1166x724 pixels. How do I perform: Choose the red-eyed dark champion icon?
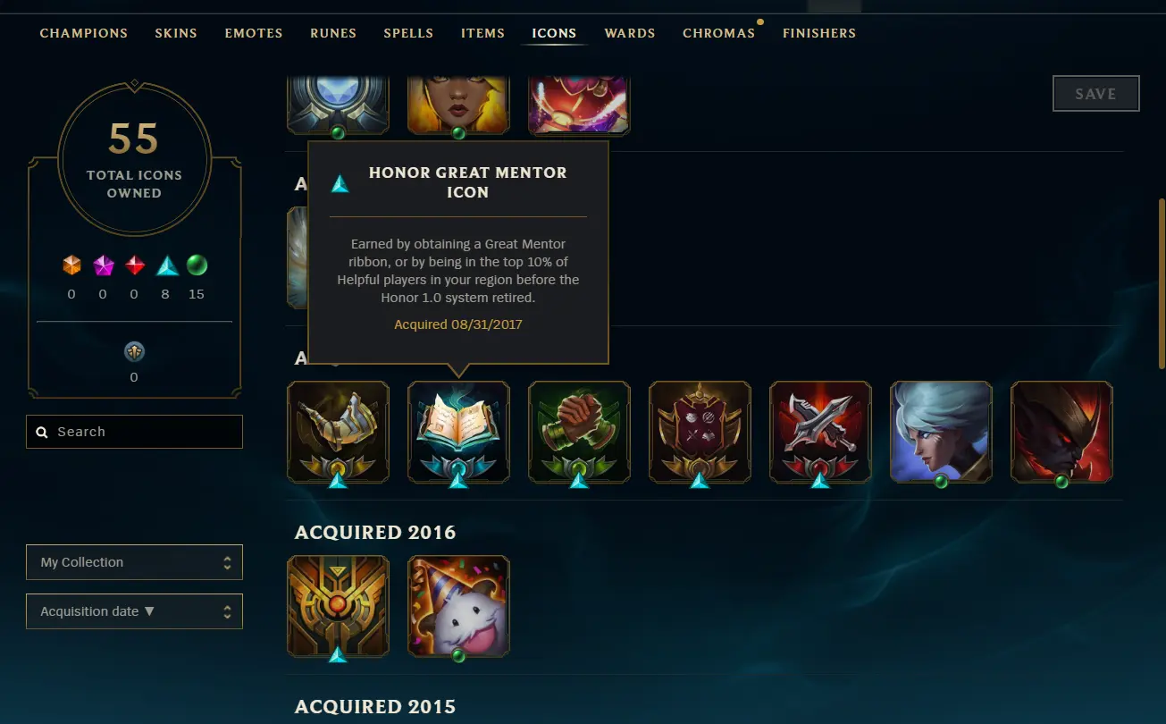(x=1061, y=433)
